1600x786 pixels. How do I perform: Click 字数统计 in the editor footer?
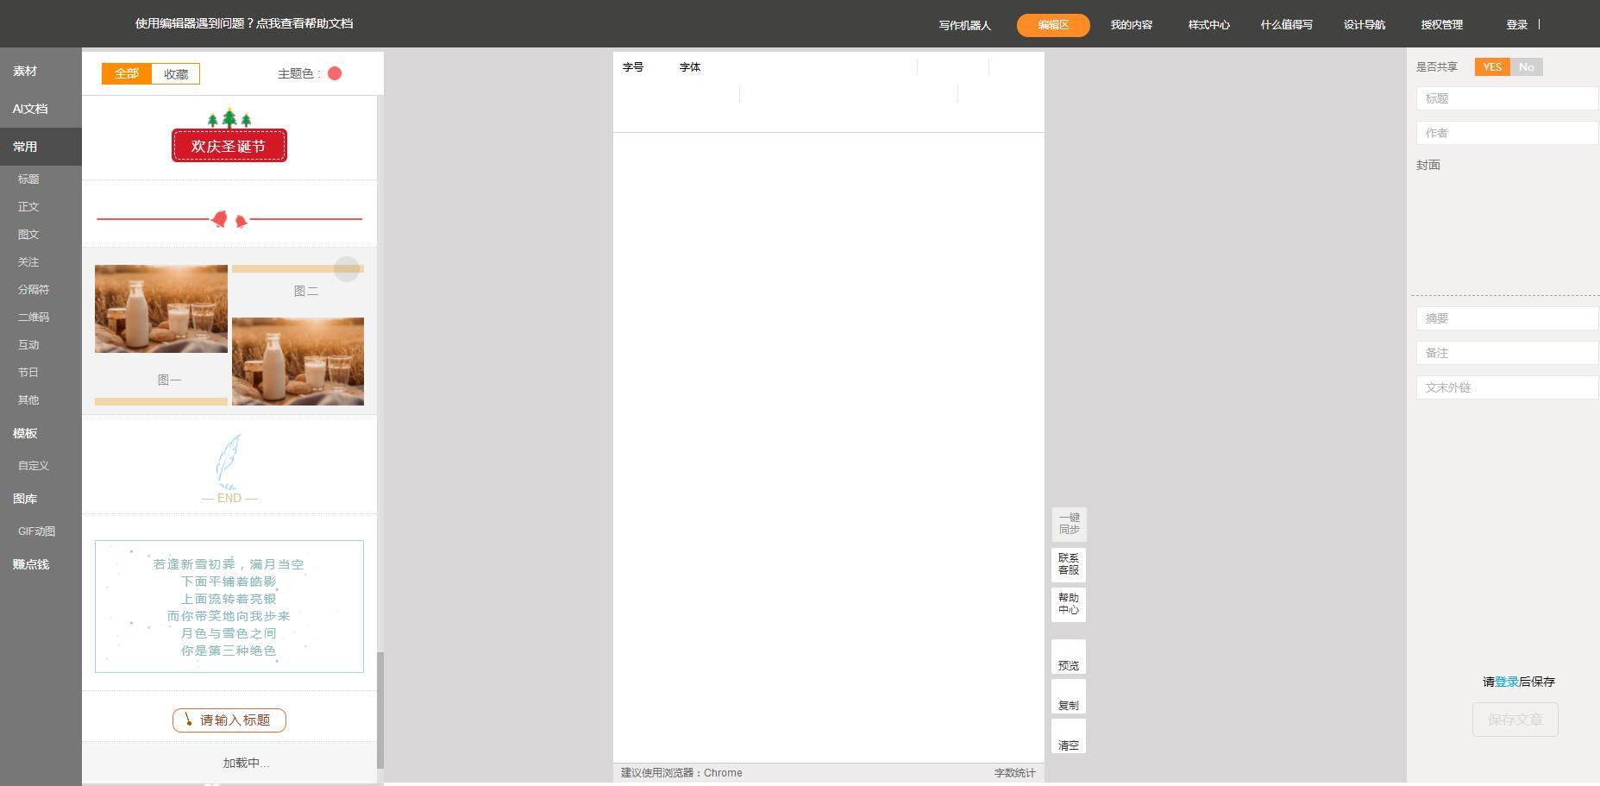click(1014, 773)
